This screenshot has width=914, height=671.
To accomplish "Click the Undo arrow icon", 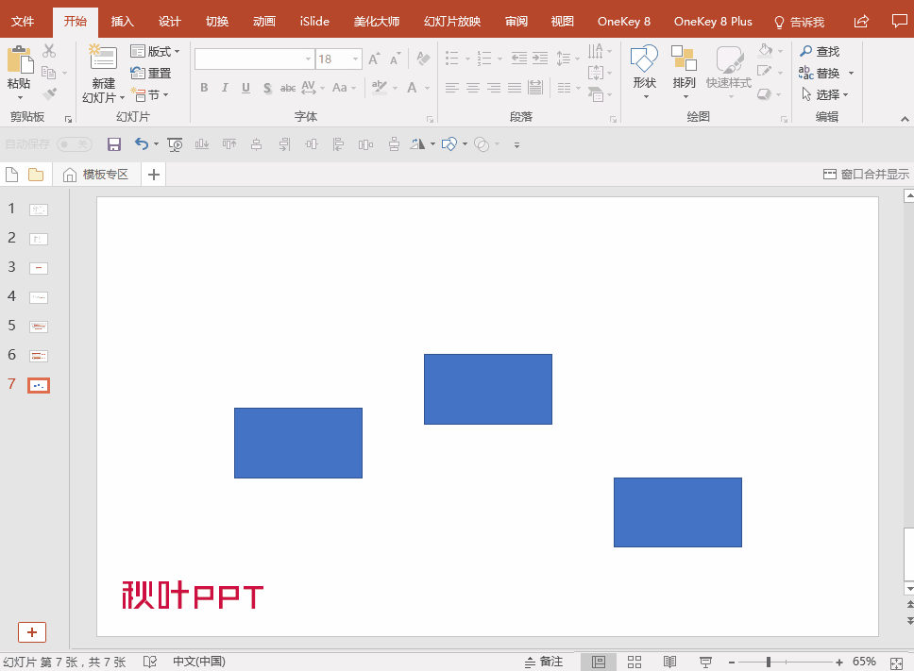I will pos(141,144).
